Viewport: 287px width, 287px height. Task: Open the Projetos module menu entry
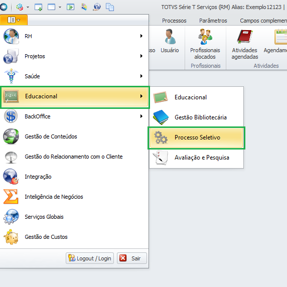[74, 56]
